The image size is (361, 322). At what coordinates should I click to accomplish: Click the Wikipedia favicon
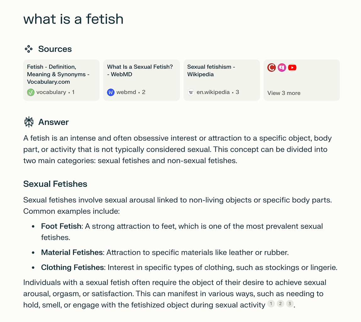pos(191,92)
